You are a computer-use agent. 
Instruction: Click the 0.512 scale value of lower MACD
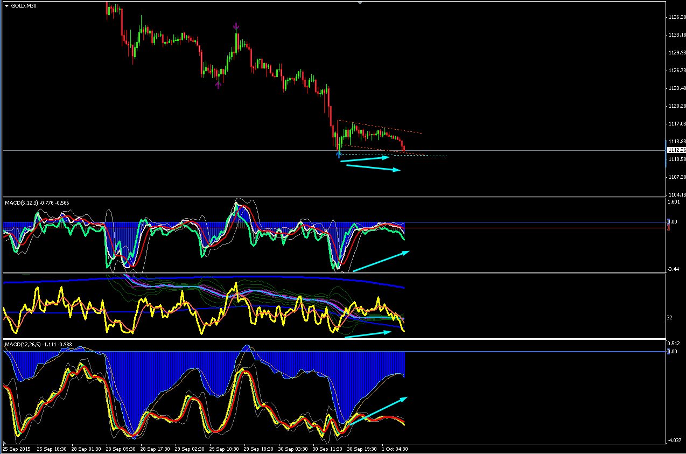pos(673,343)
